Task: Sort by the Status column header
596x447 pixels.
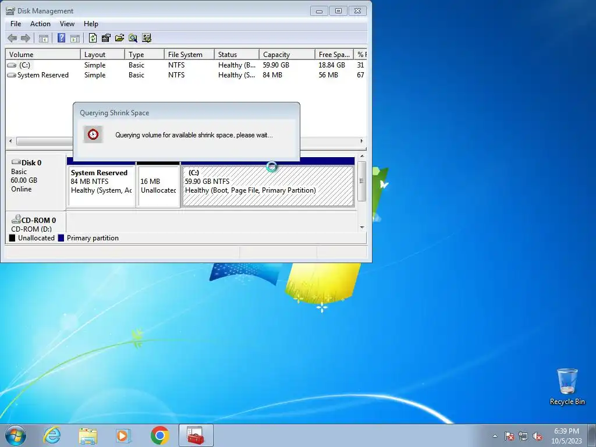Action: pos(237,54)
